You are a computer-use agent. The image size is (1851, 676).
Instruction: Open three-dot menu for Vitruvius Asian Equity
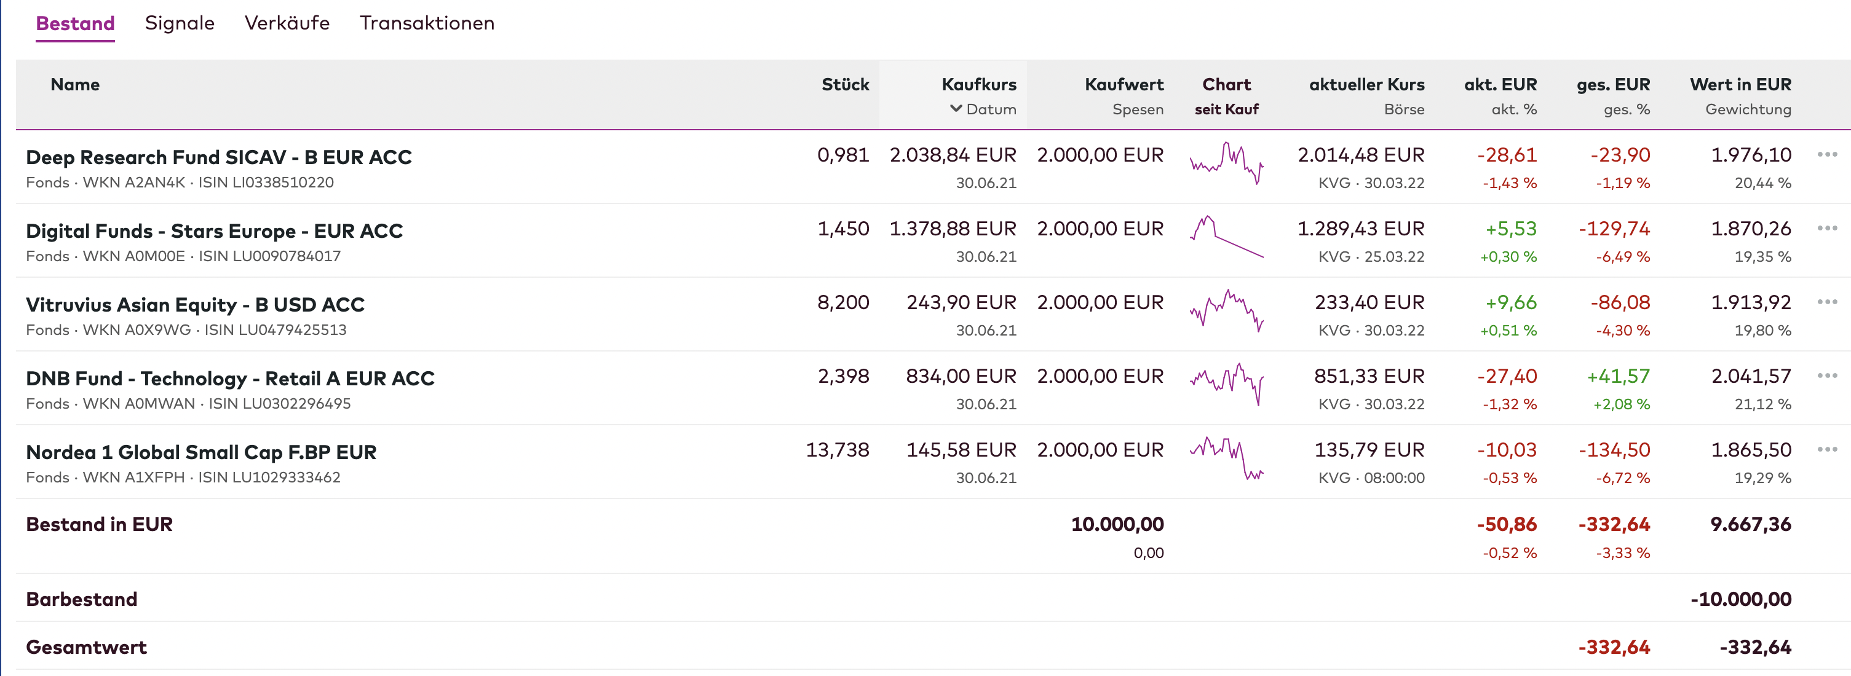1826,302
